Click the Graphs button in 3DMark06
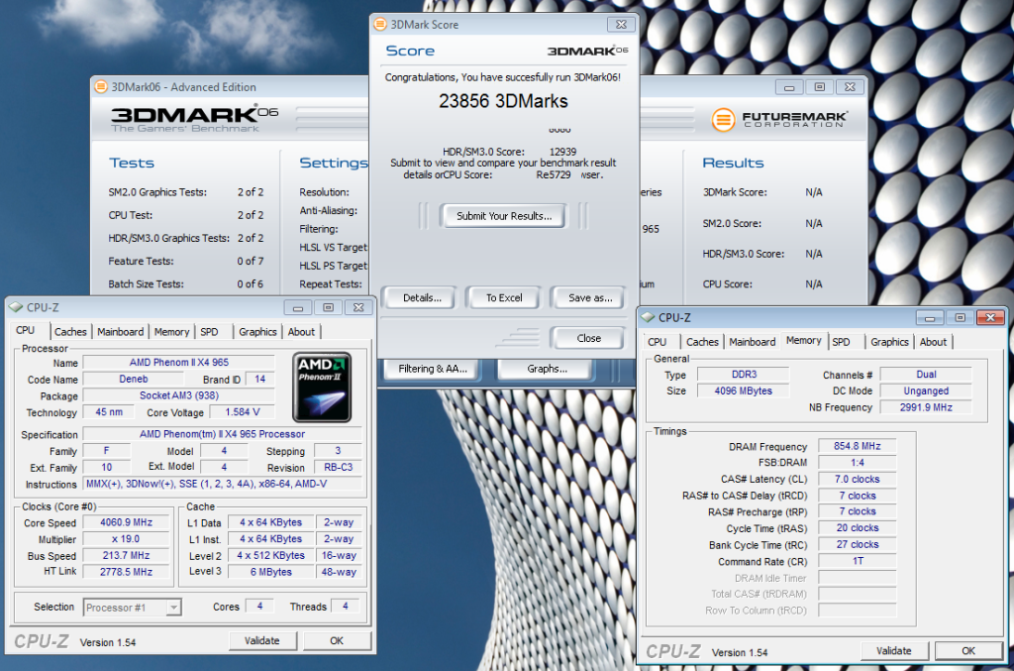Screen dimensions: 1014x671 (x=544, y=368)
